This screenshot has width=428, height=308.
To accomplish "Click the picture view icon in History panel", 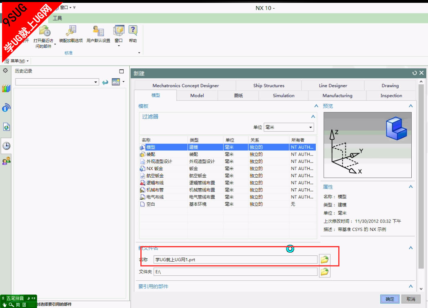I will click(116, 82).
